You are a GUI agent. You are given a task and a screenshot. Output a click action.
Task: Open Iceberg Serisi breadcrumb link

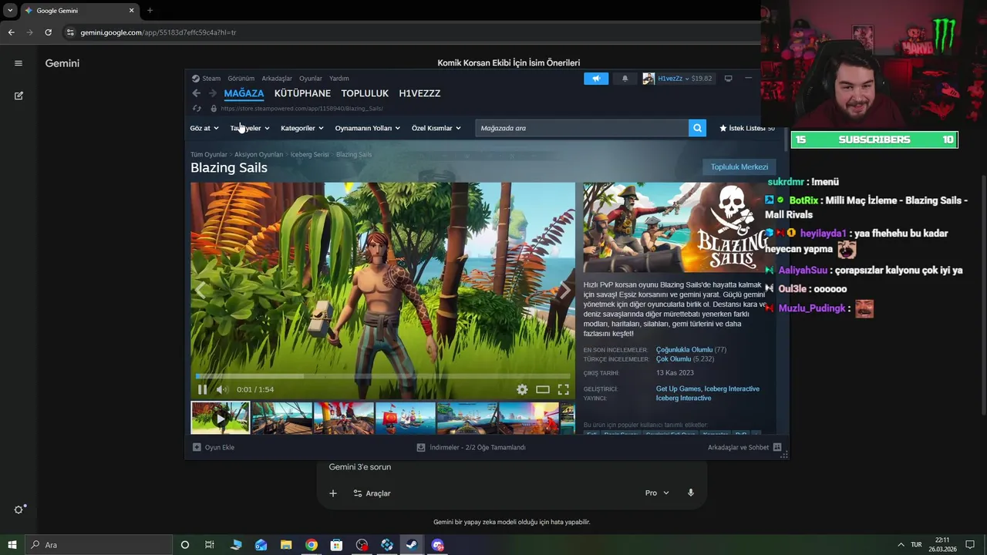coord(310,155)
